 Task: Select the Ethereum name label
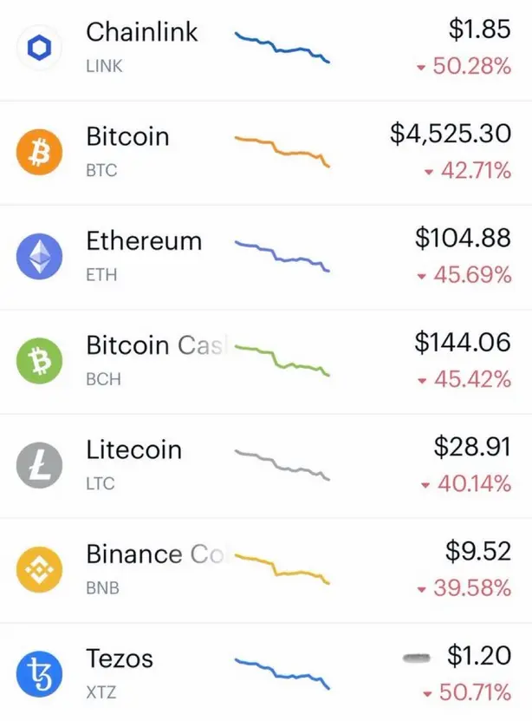click(144, 241)
